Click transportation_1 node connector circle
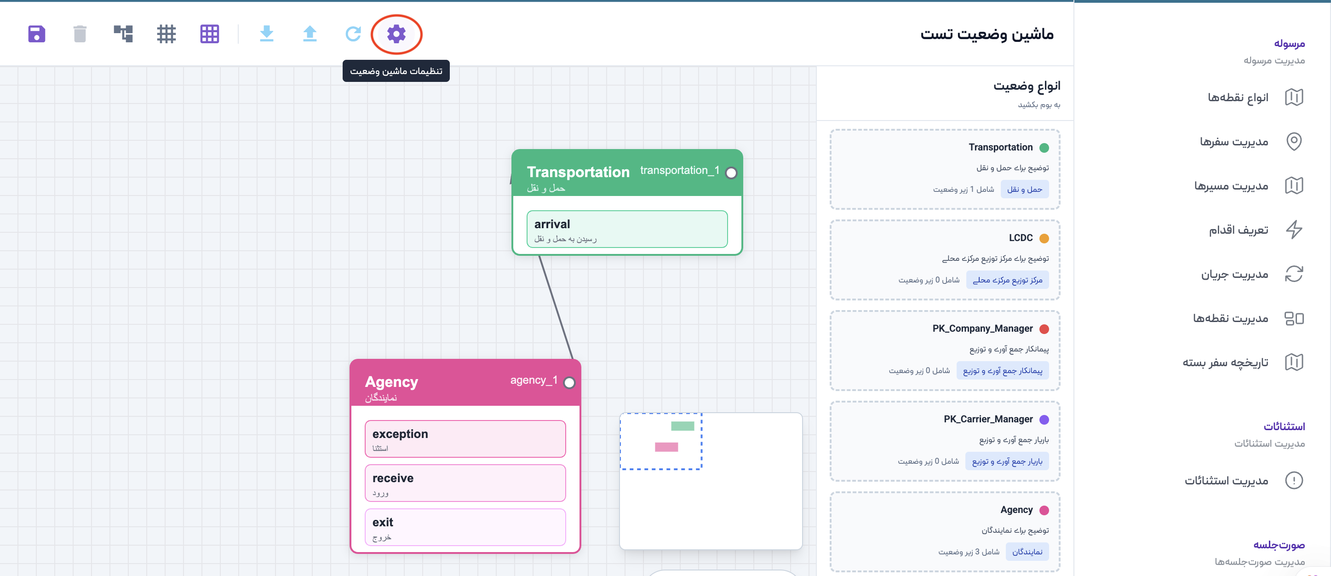Image resolution: width=1331 pixels, height=576 pixels. pyautogui.click(x=731, y=173)
